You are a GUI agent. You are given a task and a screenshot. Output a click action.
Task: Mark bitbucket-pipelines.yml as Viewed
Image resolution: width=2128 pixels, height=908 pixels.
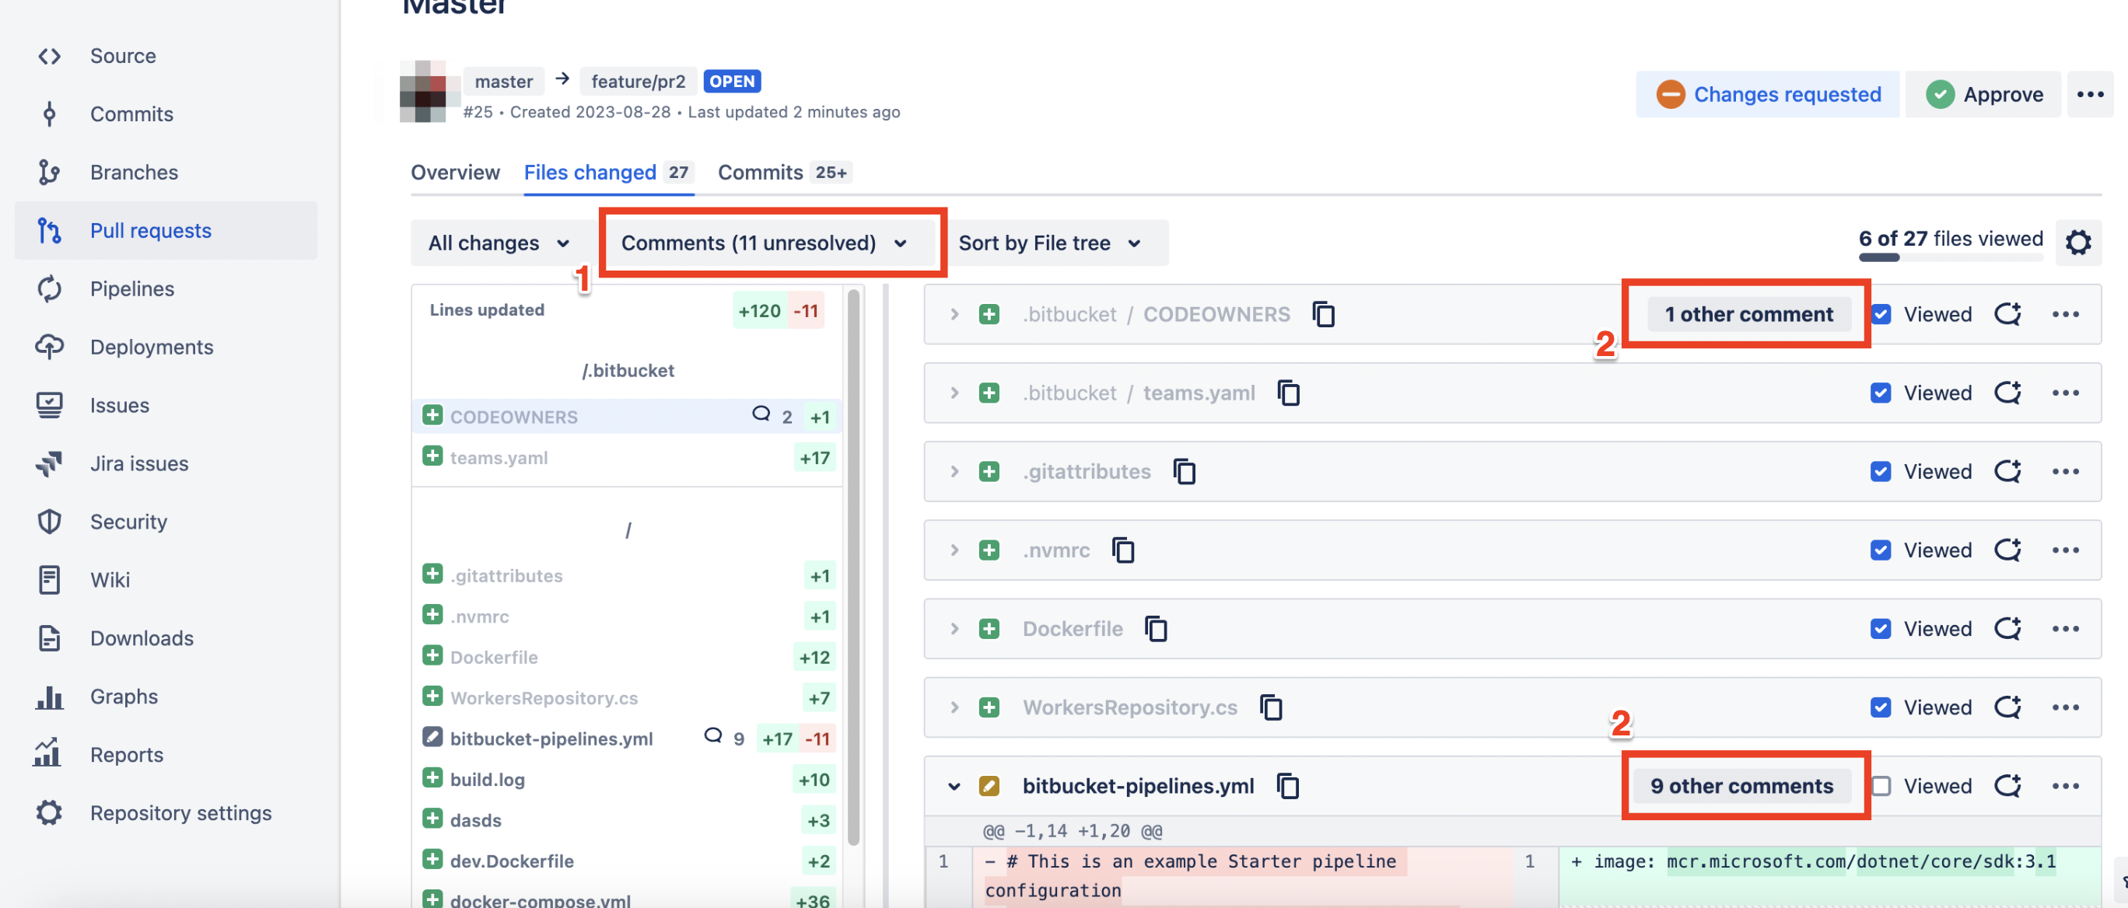tap(1881, 785)
